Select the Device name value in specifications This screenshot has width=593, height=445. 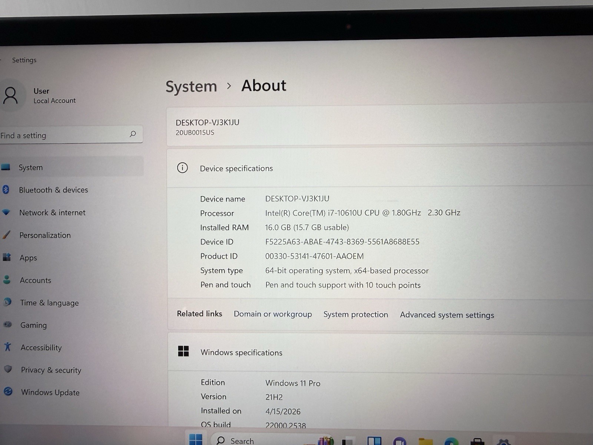click(297, 199)
